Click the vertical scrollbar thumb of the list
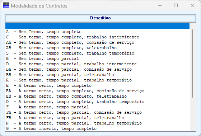 (x=193, y=64)
